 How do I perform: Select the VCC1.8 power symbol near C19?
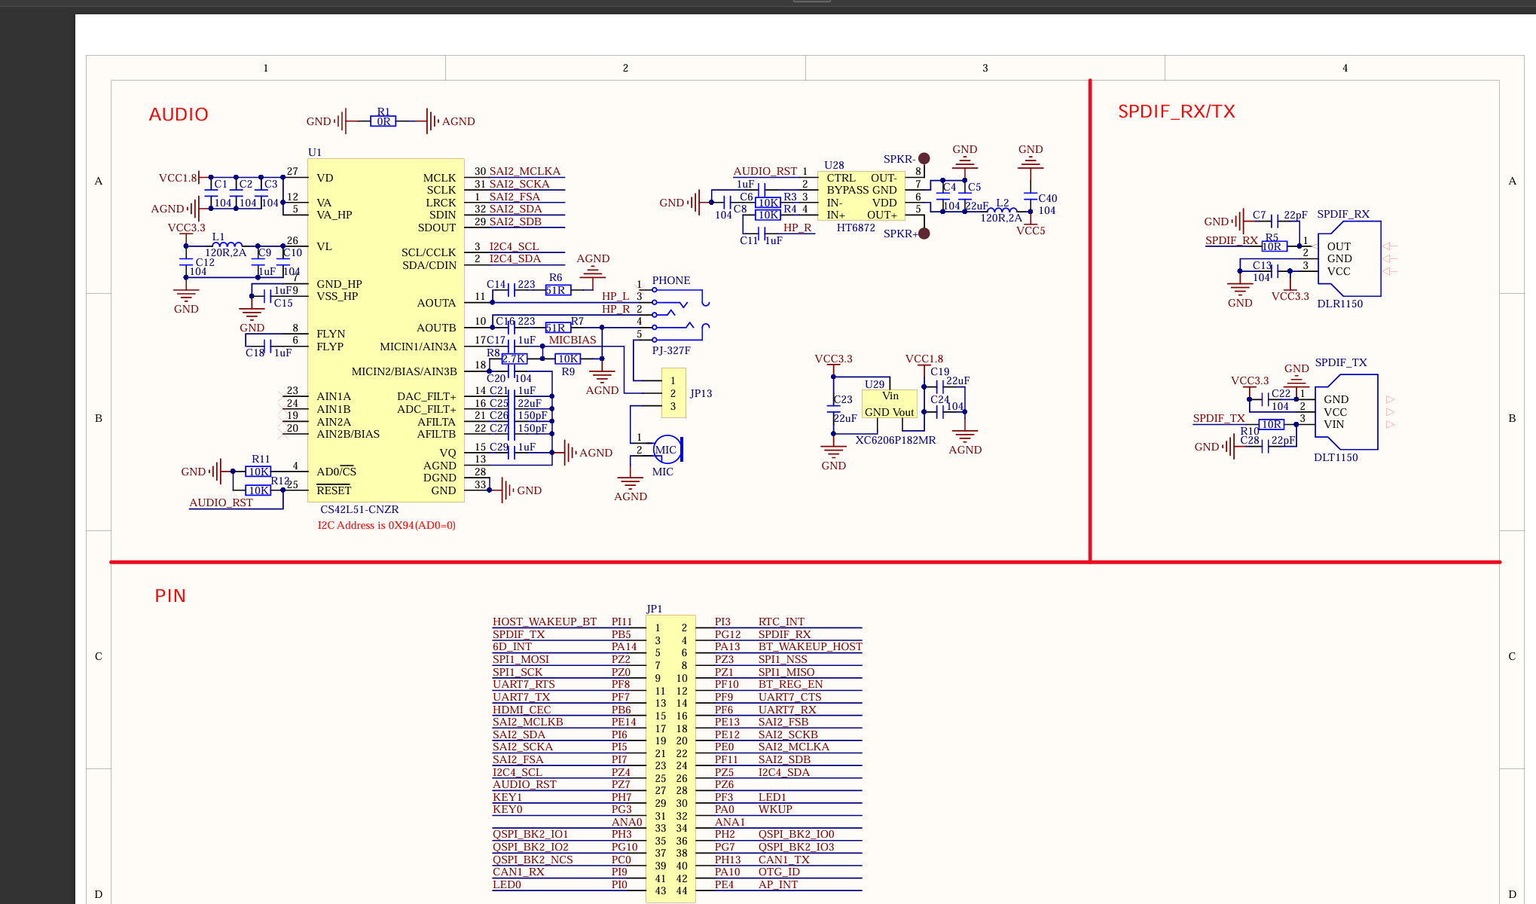925,359
